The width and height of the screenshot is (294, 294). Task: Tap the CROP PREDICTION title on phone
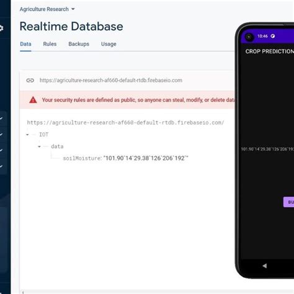(x=270, y=51)
